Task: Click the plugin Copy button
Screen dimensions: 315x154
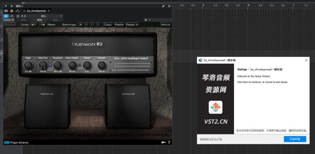Action: 108,25
